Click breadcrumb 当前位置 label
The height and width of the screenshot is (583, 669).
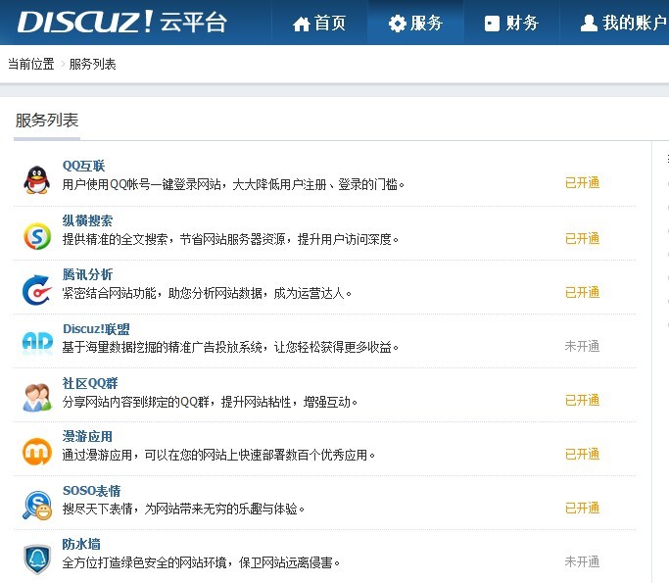(x=31, y=65)
